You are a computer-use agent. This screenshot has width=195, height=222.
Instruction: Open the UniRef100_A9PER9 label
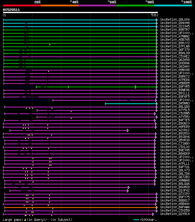[x=175, y=127]
